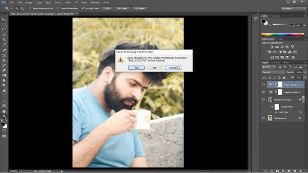308x173 pixels.
Task: Open the Filter menu
Action: pyautogui.click(x=68, y=2)
